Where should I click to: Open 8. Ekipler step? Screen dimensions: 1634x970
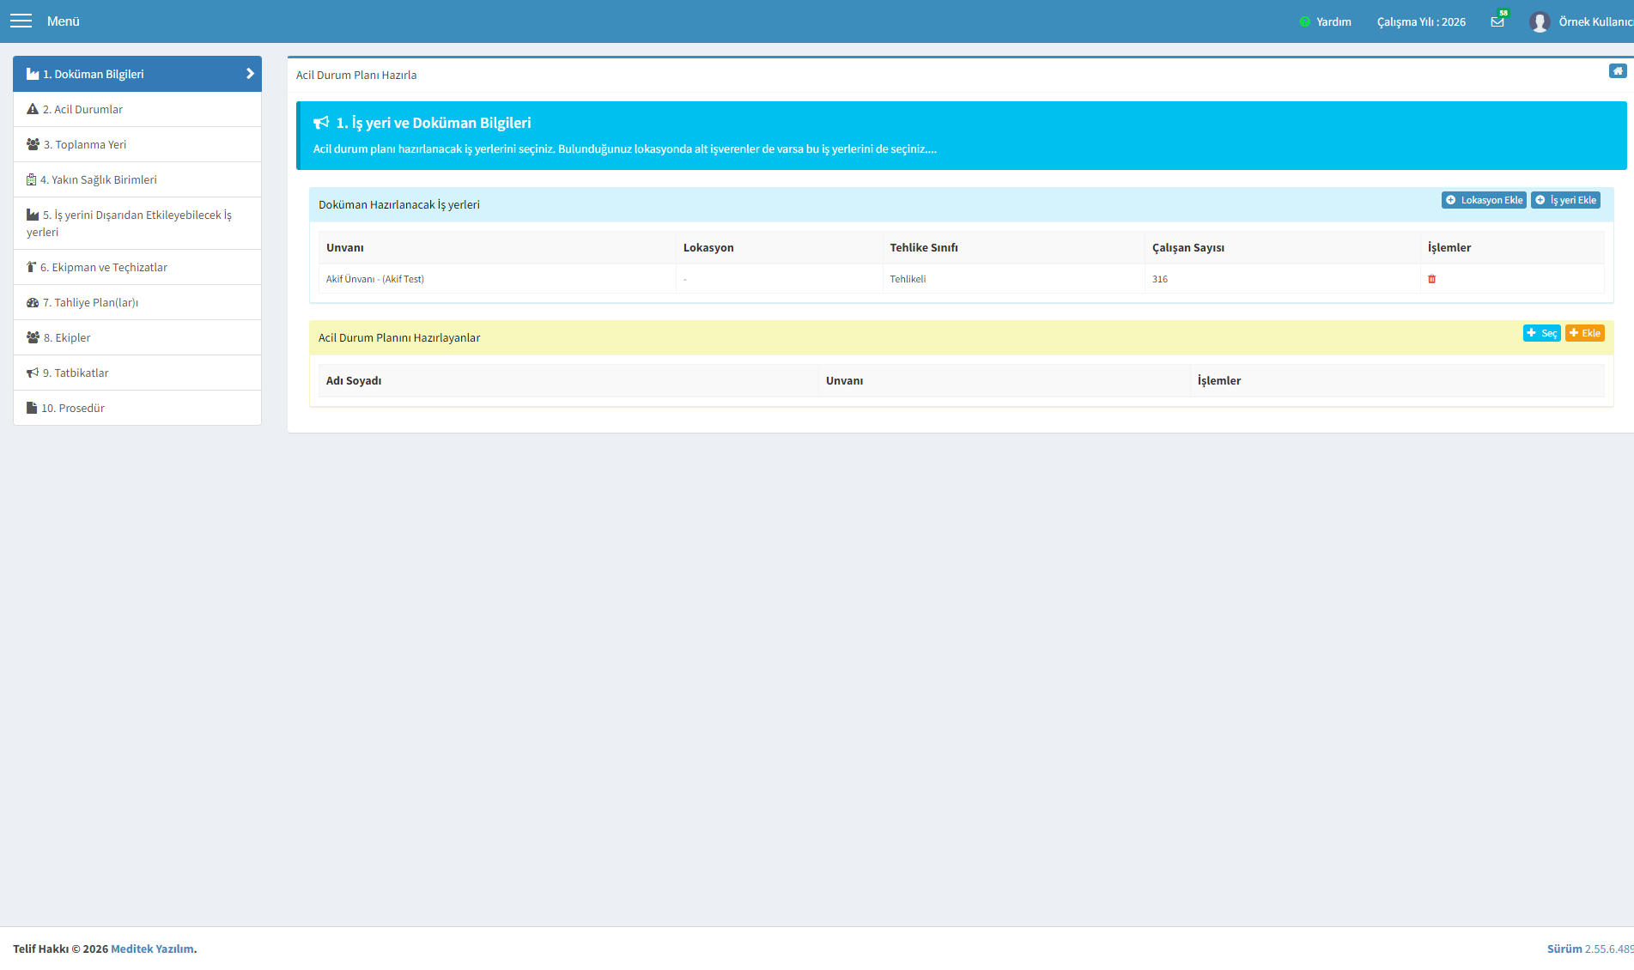click(137, 337)
